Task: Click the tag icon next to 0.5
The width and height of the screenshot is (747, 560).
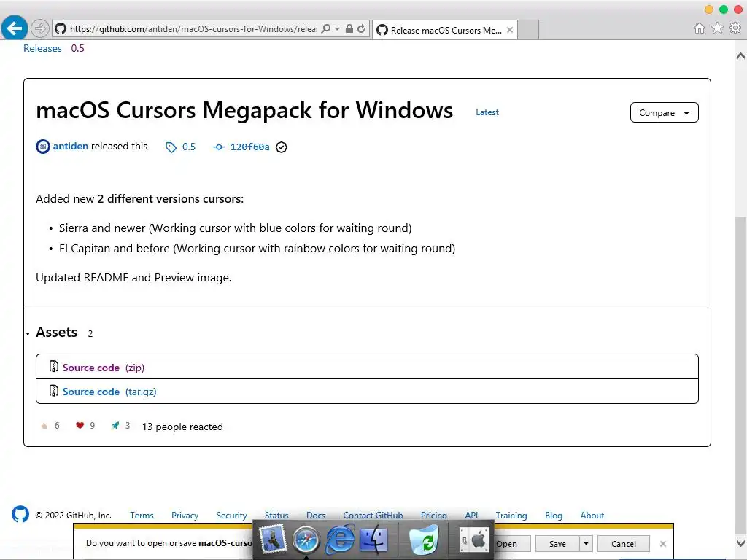Action: 171,147
